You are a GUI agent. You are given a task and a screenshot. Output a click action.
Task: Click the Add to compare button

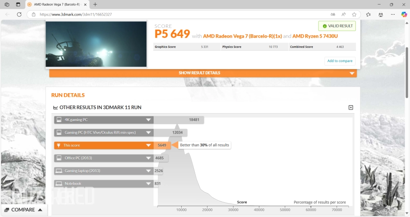tap(339, 61)
